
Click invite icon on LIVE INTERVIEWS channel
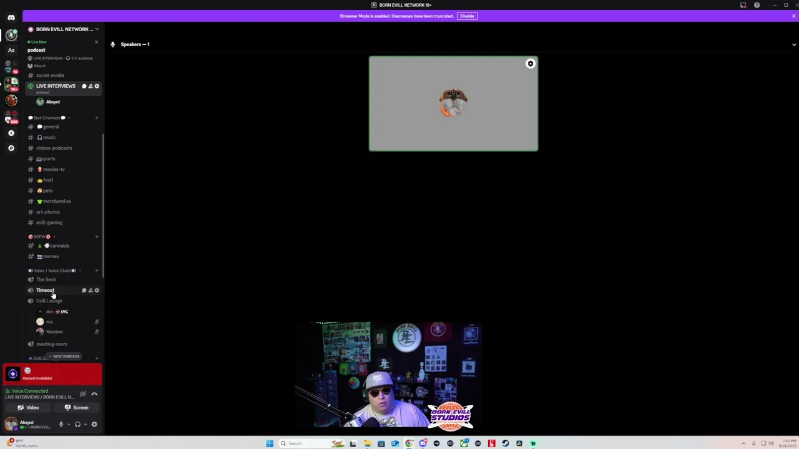91,86
